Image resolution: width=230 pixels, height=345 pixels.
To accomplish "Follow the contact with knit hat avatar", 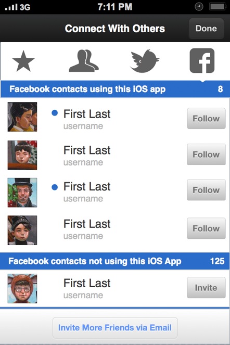I will click(206, 228).
